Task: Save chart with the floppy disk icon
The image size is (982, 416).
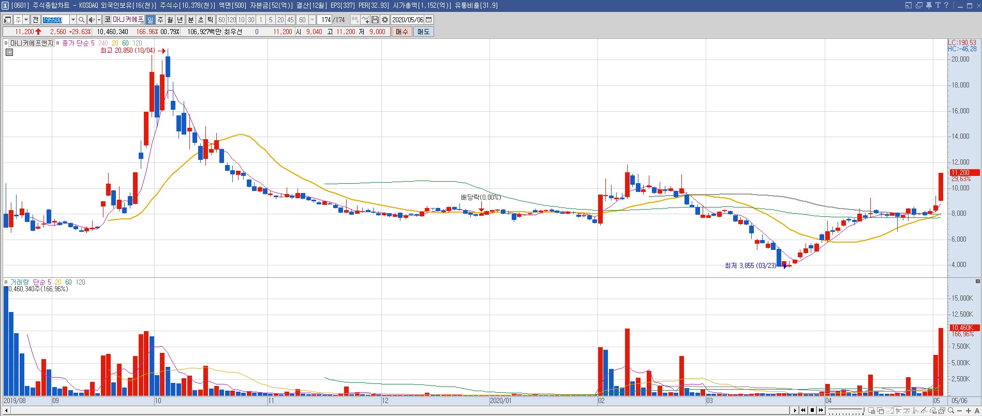Action: pyautogui.click(x=375, y=20)
